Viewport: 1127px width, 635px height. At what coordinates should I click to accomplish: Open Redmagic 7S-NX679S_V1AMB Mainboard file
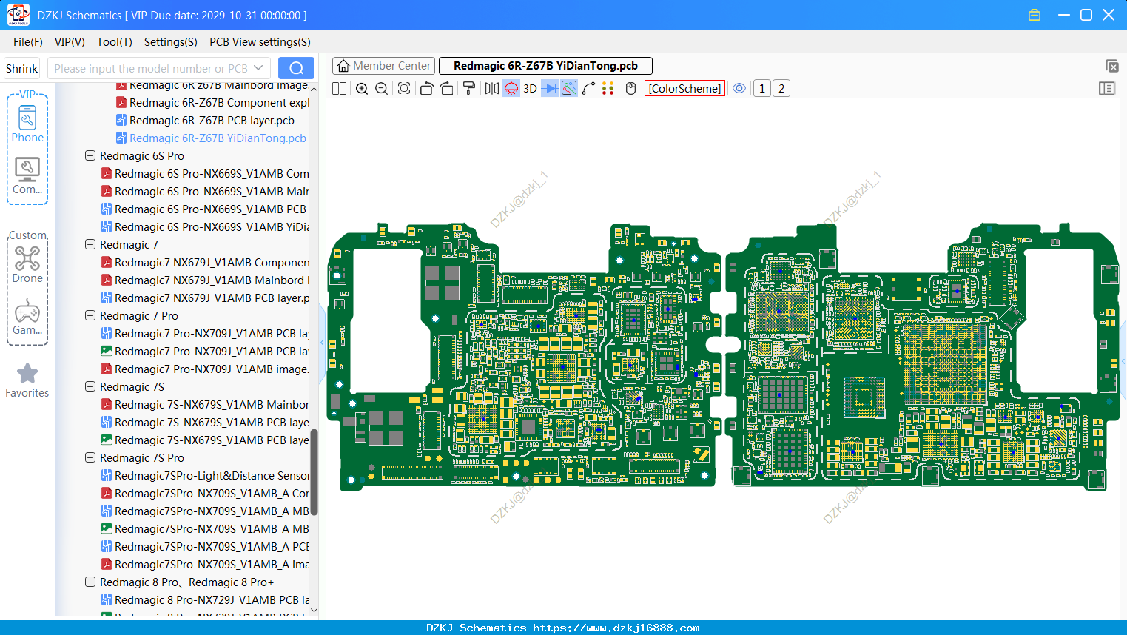pos(206,405)
